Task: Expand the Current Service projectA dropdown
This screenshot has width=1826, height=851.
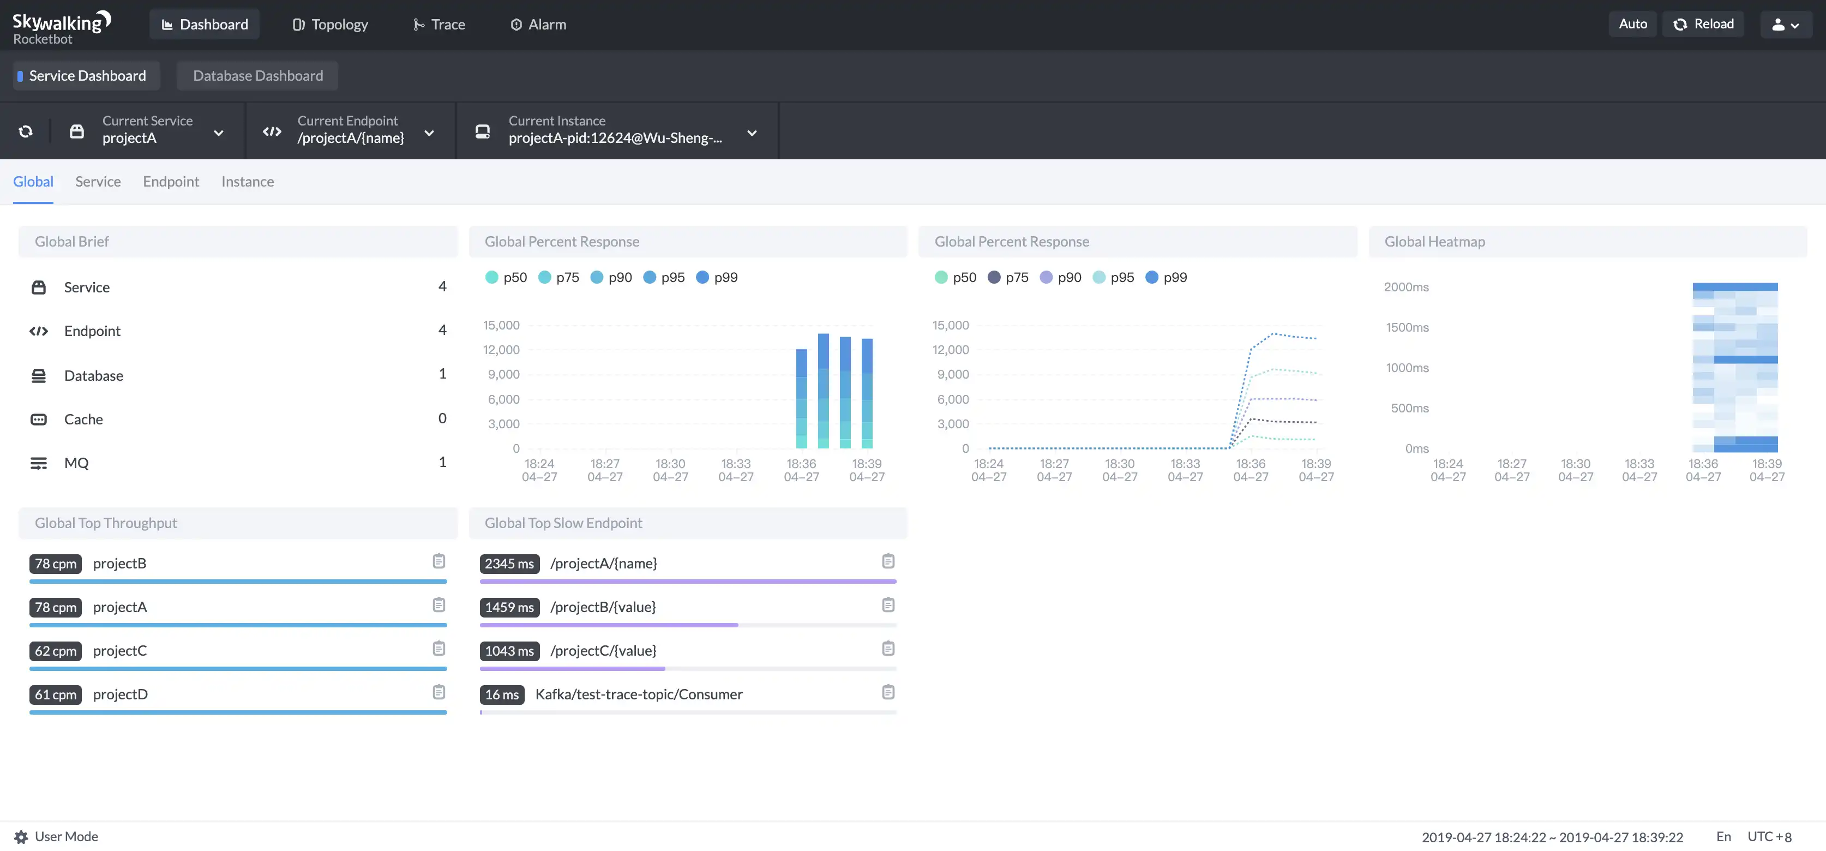Action: (x=217, y=130)
